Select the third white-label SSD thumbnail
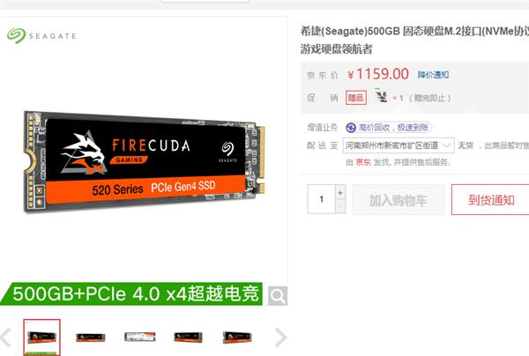Image resolution: width=529 pixels, height=356 pixels. tap(139, 337)
